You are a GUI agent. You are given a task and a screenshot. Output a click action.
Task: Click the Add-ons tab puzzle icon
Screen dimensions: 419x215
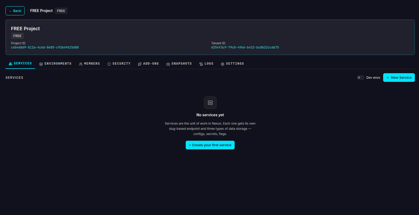tap(140, 64)
